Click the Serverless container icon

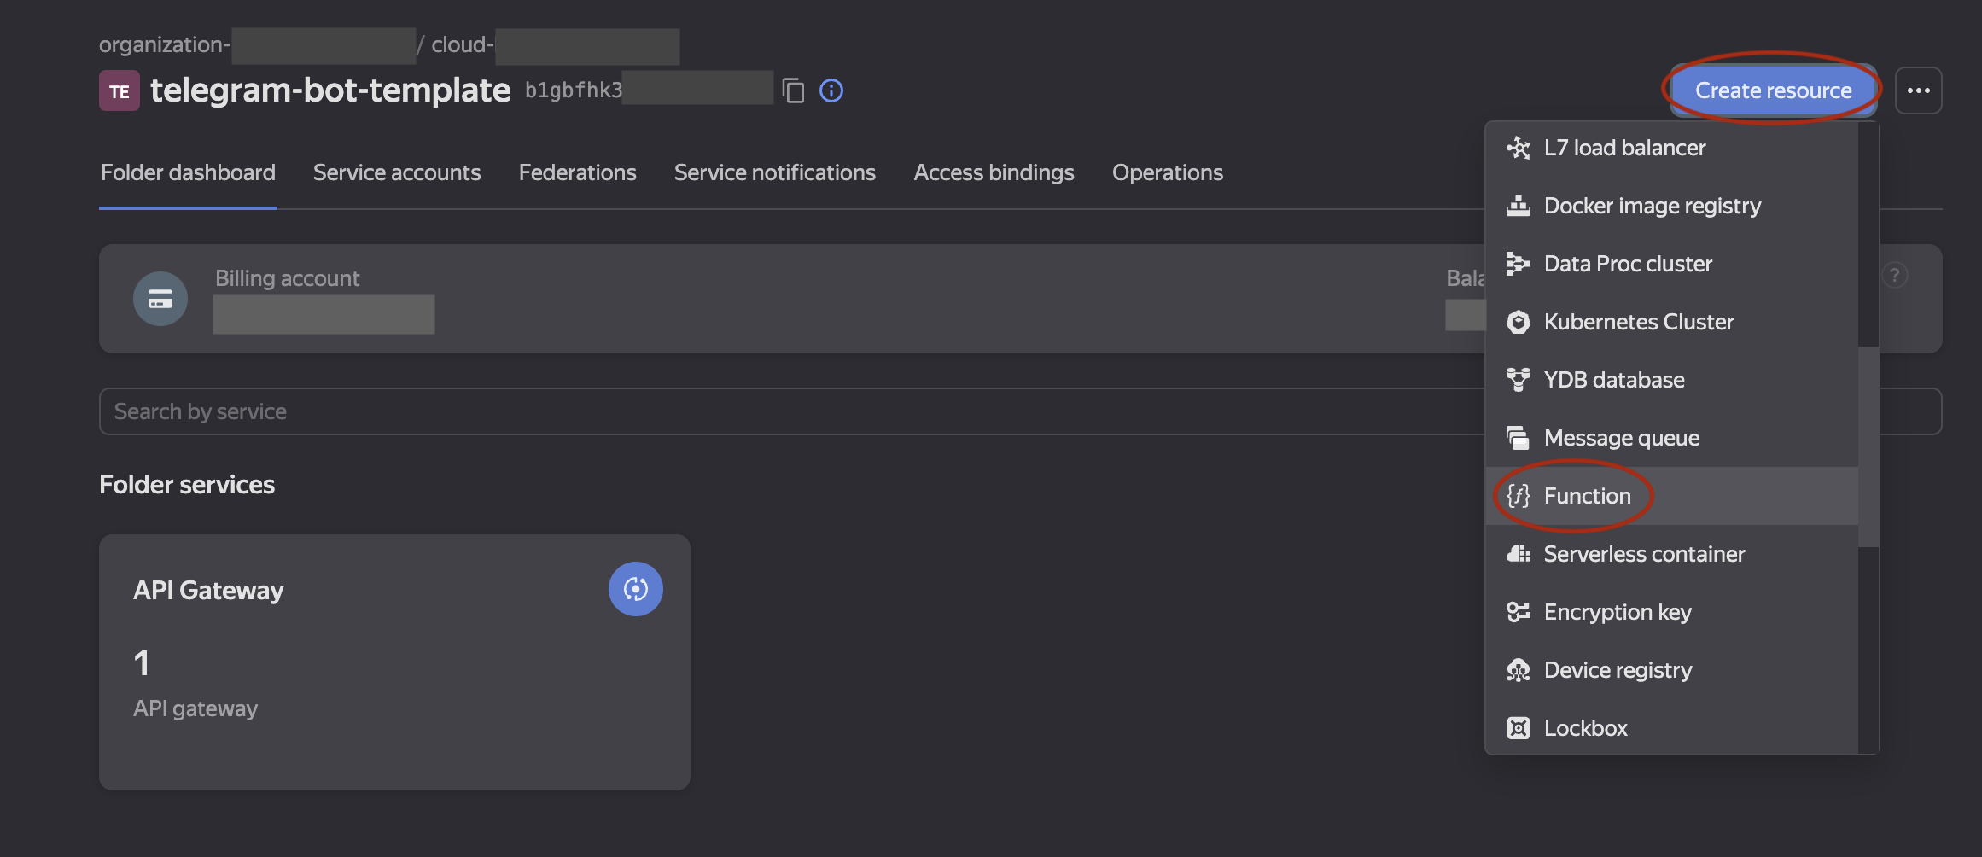pos(1519,554)
